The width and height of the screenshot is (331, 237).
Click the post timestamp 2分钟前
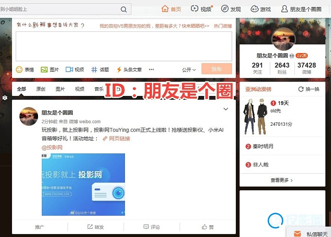click(49, 122)
